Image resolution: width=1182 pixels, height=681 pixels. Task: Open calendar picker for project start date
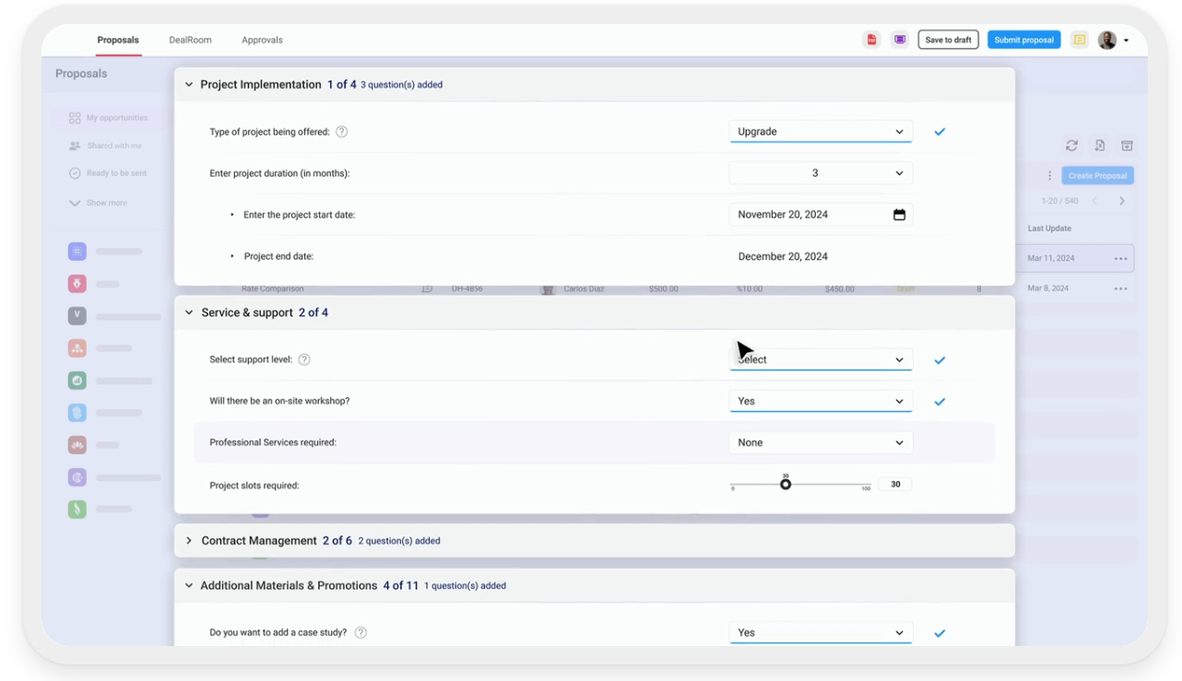tap(899, 215)
